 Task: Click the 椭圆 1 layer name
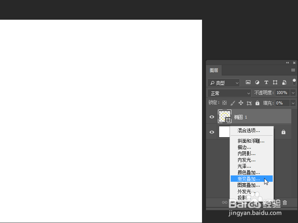(240, 117)
